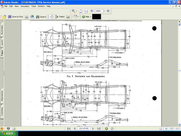Click the Zoom In round button

pos(108,11)
